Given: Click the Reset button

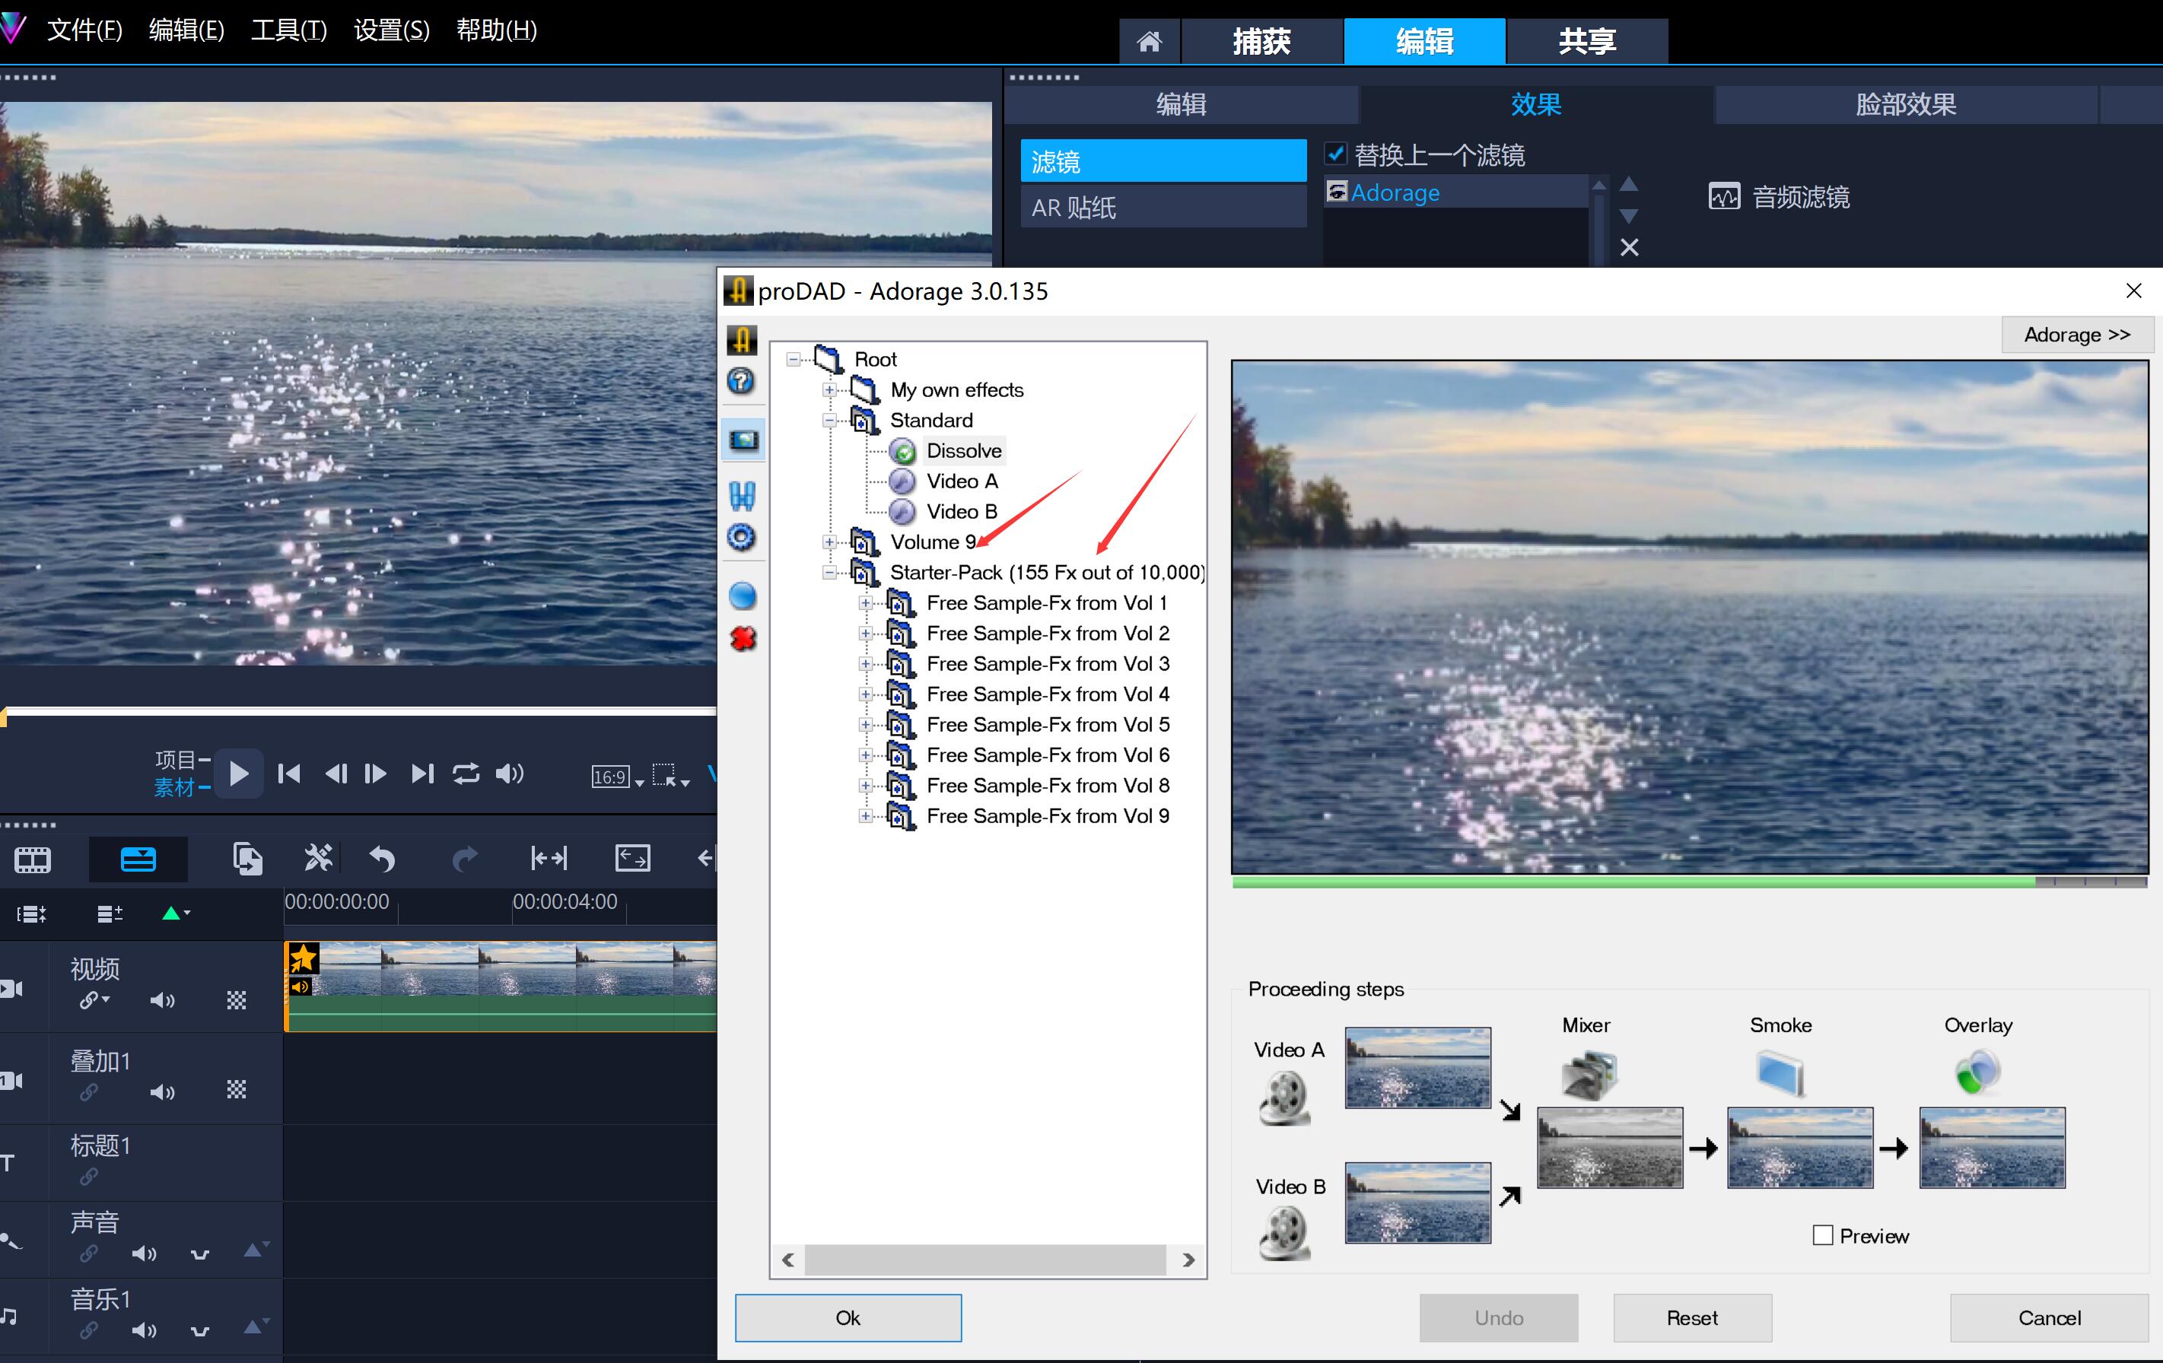Looking at the screenshot, I should click(x=1692, y=1317).
